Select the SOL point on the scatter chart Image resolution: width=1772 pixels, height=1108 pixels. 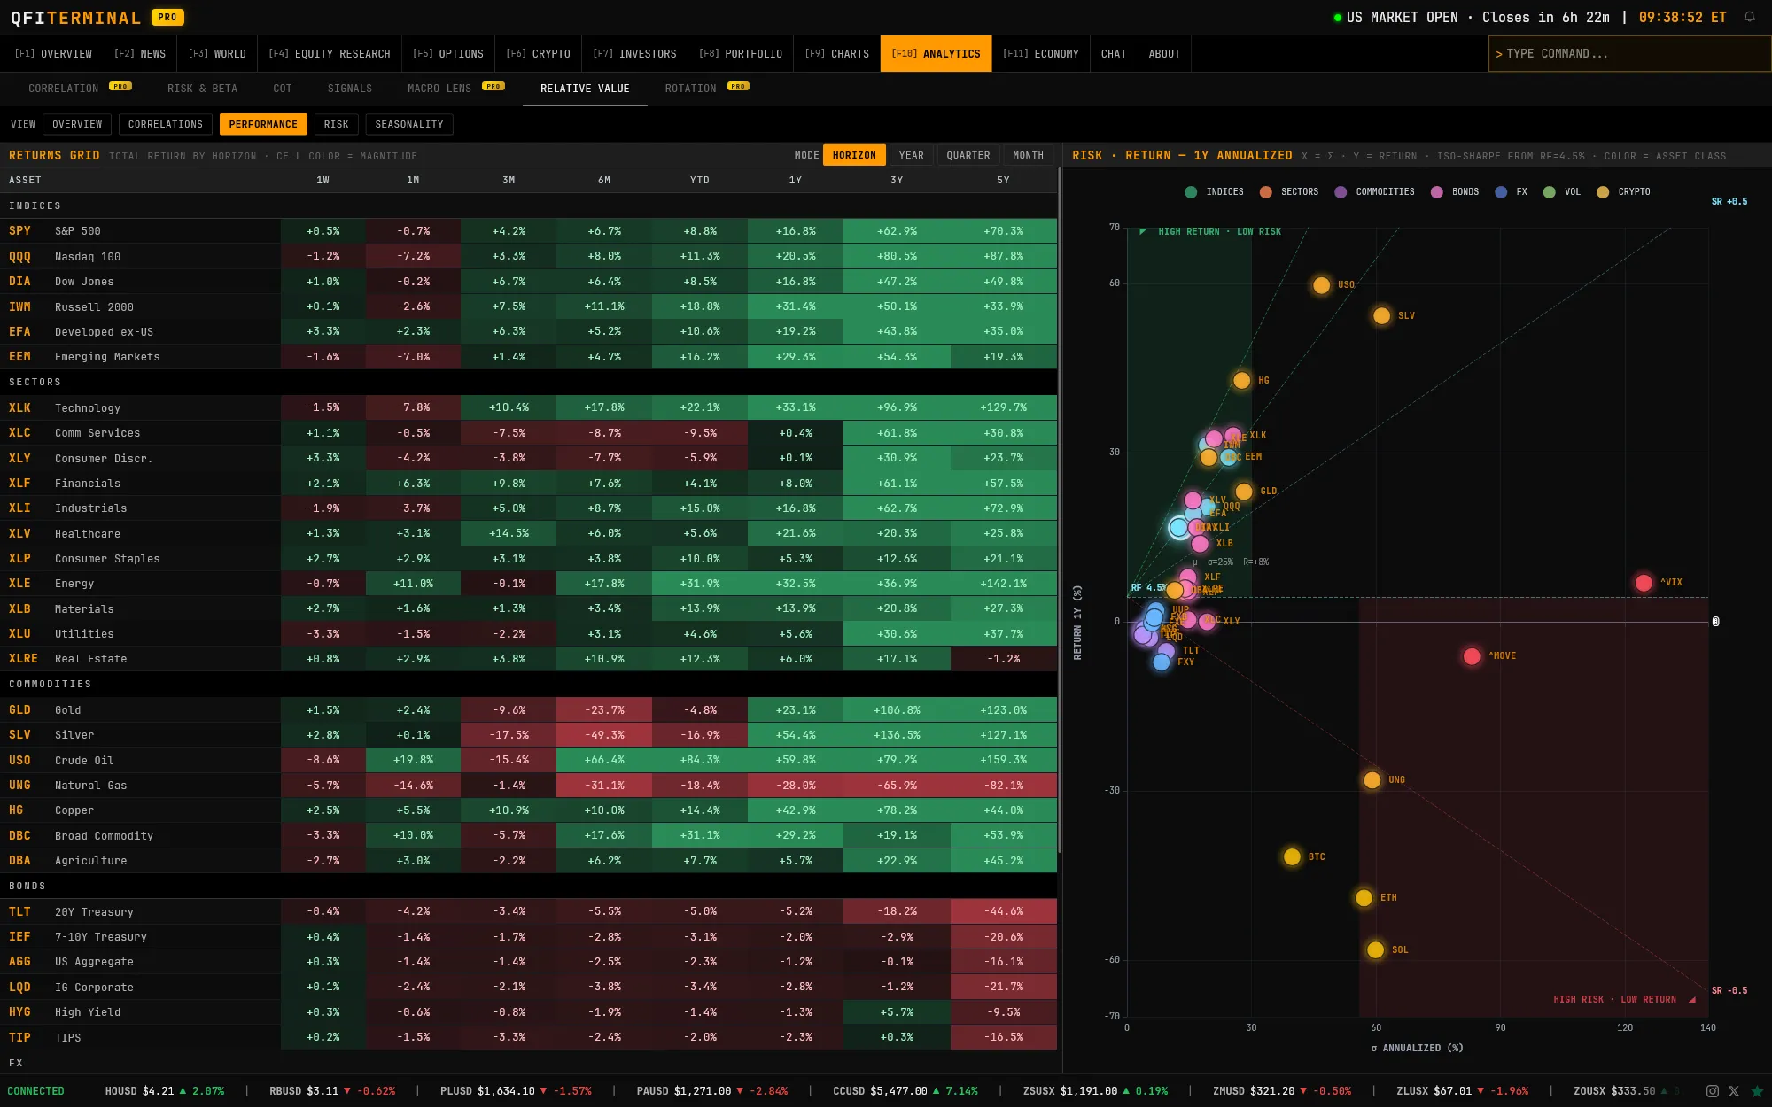click(x=1375, y=950)
